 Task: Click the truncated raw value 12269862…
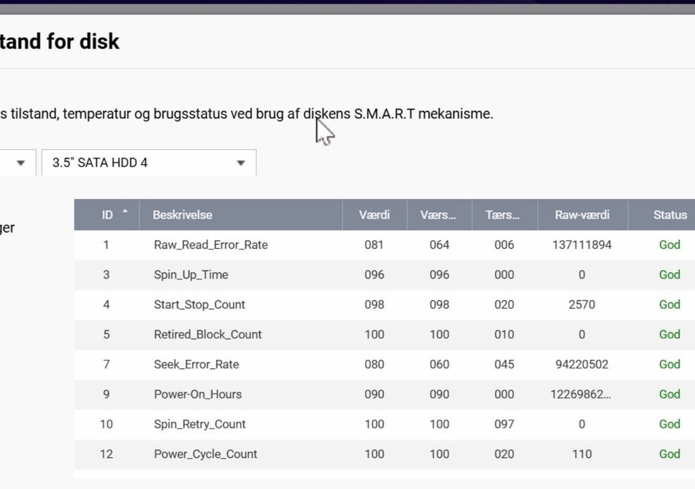(x=581, y=394)
